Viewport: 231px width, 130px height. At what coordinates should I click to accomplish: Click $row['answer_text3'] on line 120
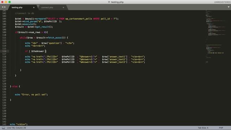pos(114,62)
